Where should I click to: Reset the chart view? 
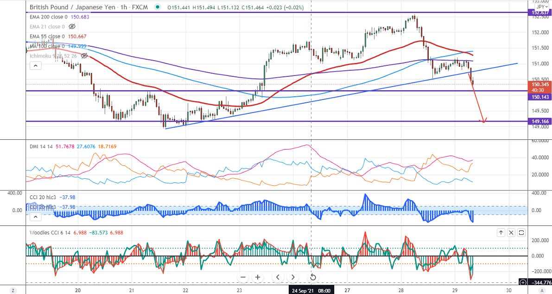(x=313, y=277)
